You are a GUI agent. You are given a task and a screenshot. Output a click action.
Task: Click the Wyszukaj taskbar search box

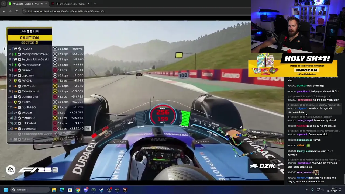pyautogui.click(x=30, y=190)
